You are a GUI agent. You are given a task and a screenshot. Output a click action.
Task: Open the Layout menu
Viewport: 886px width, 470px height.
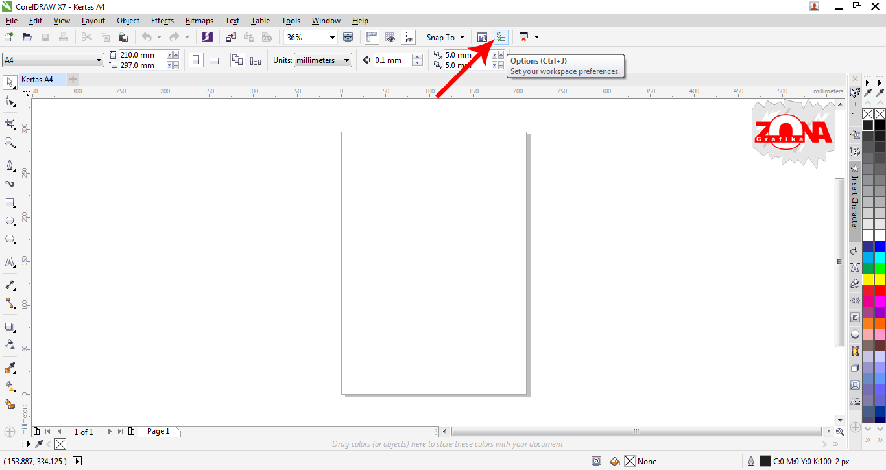point(93,21)
